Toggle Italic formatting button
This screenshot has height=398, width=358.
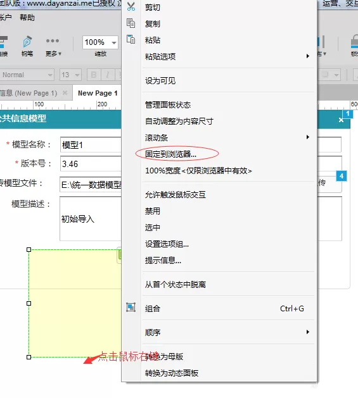coord(108,75)
